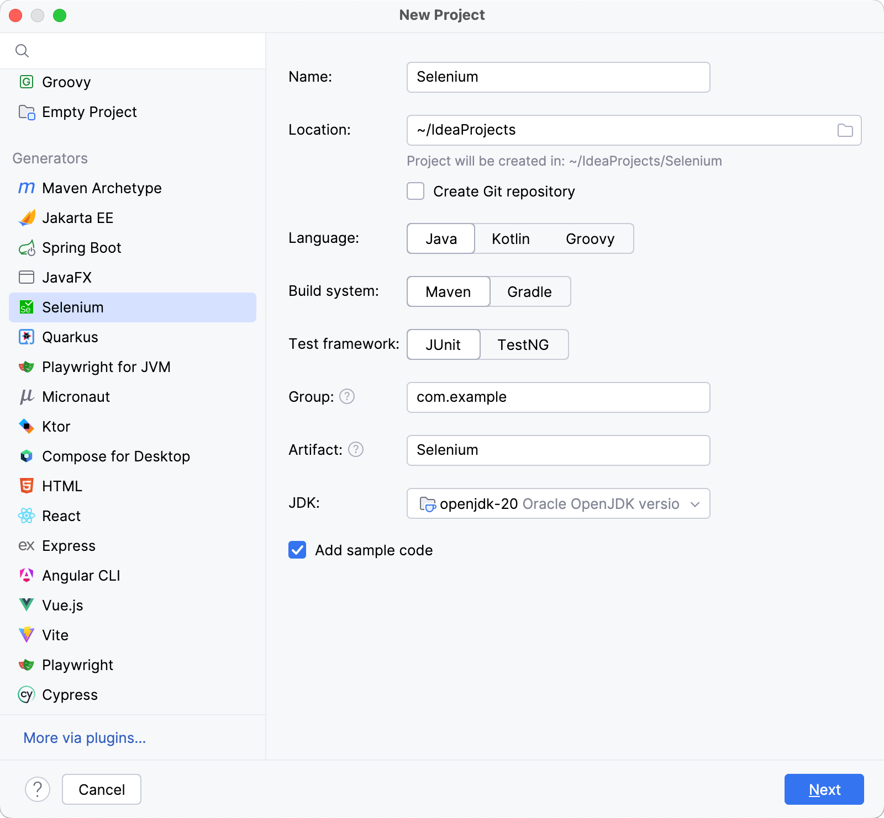Viewport: 884px width, 818px height.
Task: Select the JavaFX project generator
Action: pyautogui.click(x=66, y=277)
